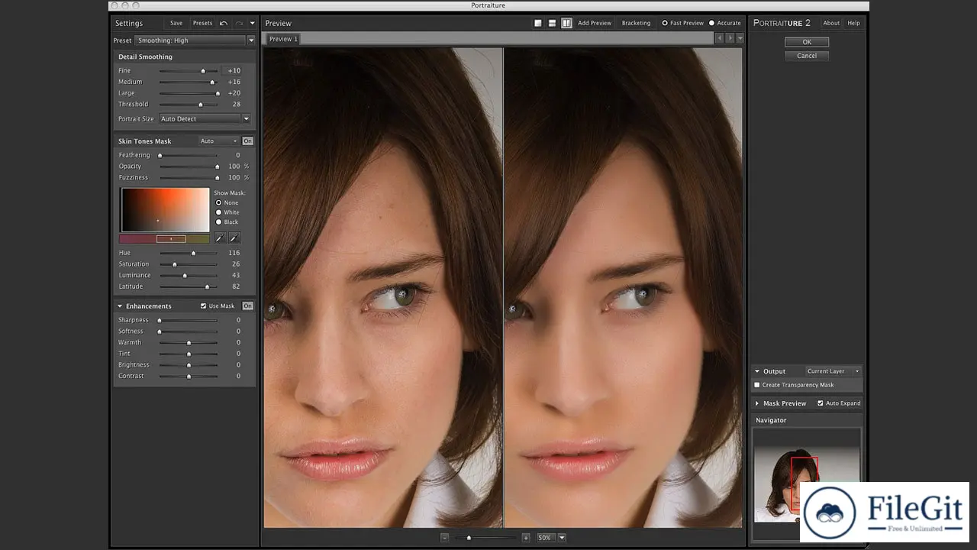Click the skin tone color gradient picker
The image size is (977, 550).
point(164,210)
